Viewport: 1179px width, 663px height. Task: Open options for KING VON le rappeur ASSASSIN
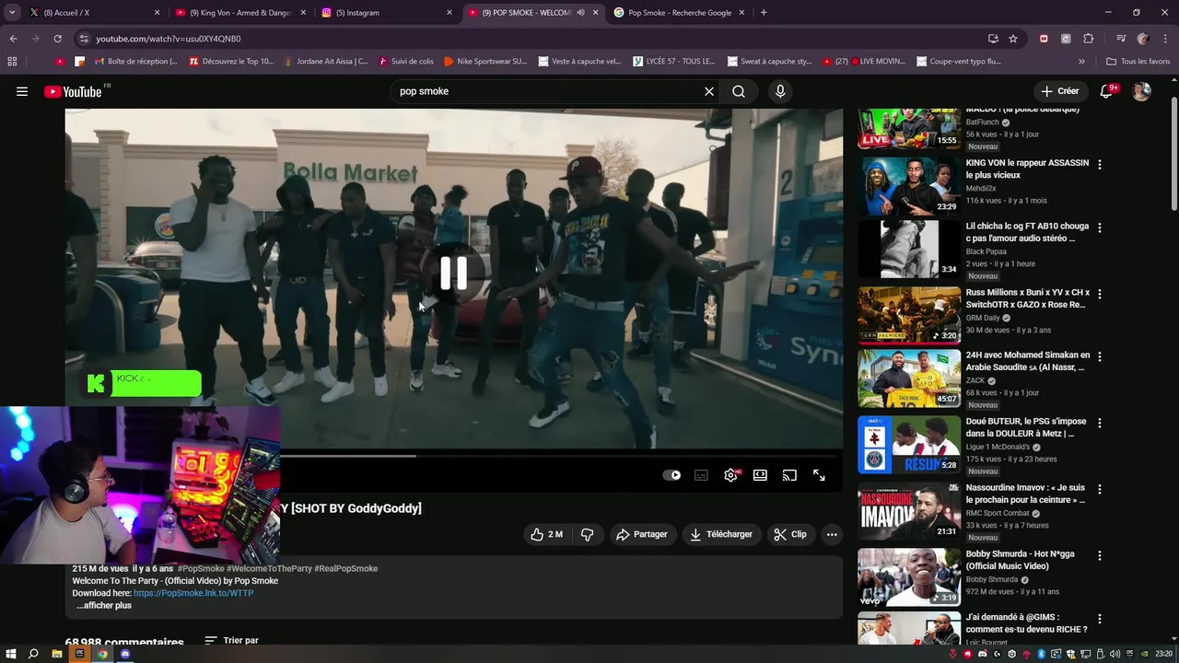tap(1099, 164)
